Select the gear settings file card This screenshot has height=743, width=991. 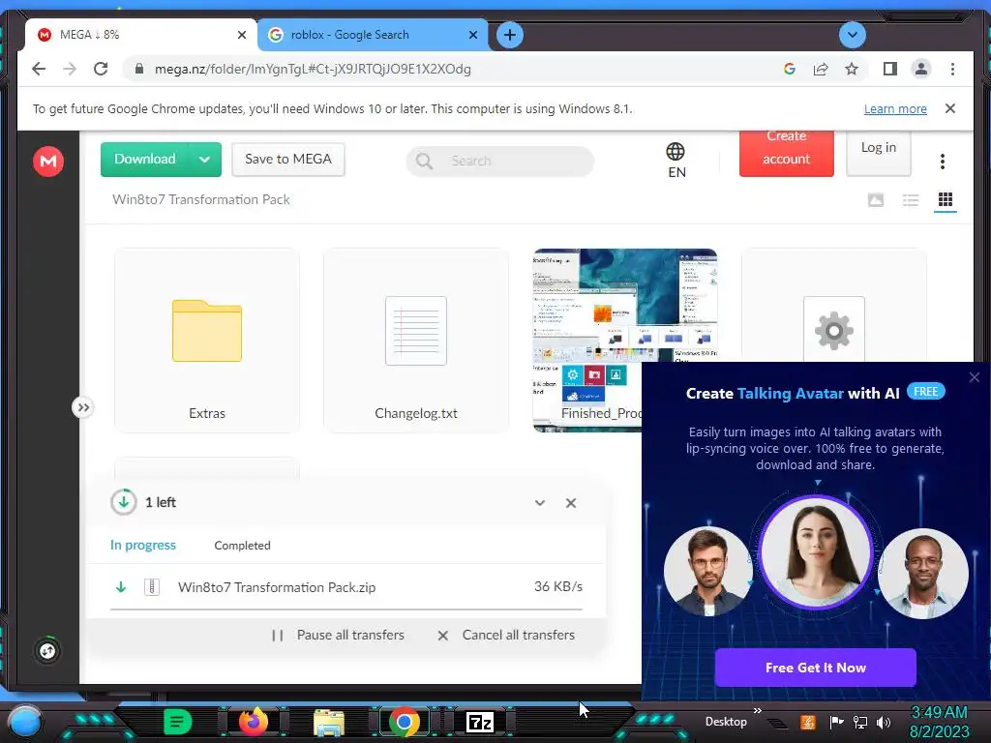click(x=834, y=305)
